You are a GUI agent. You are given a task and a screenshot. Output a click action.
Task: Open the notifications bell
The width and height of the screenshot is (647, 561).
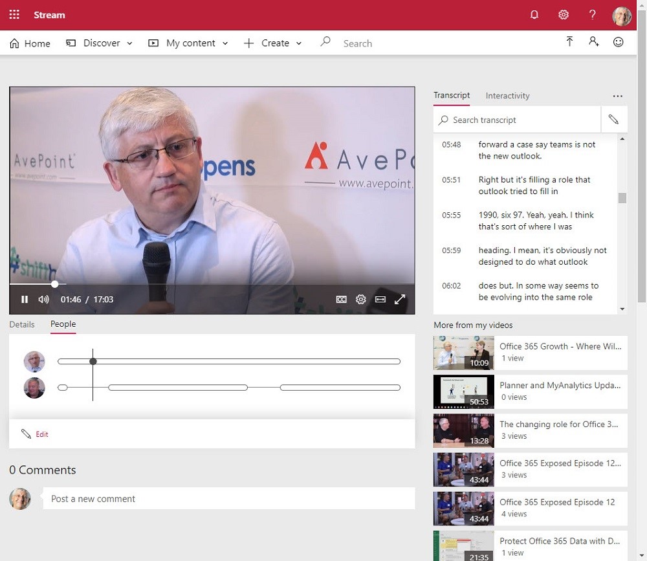tap(534, 15)
